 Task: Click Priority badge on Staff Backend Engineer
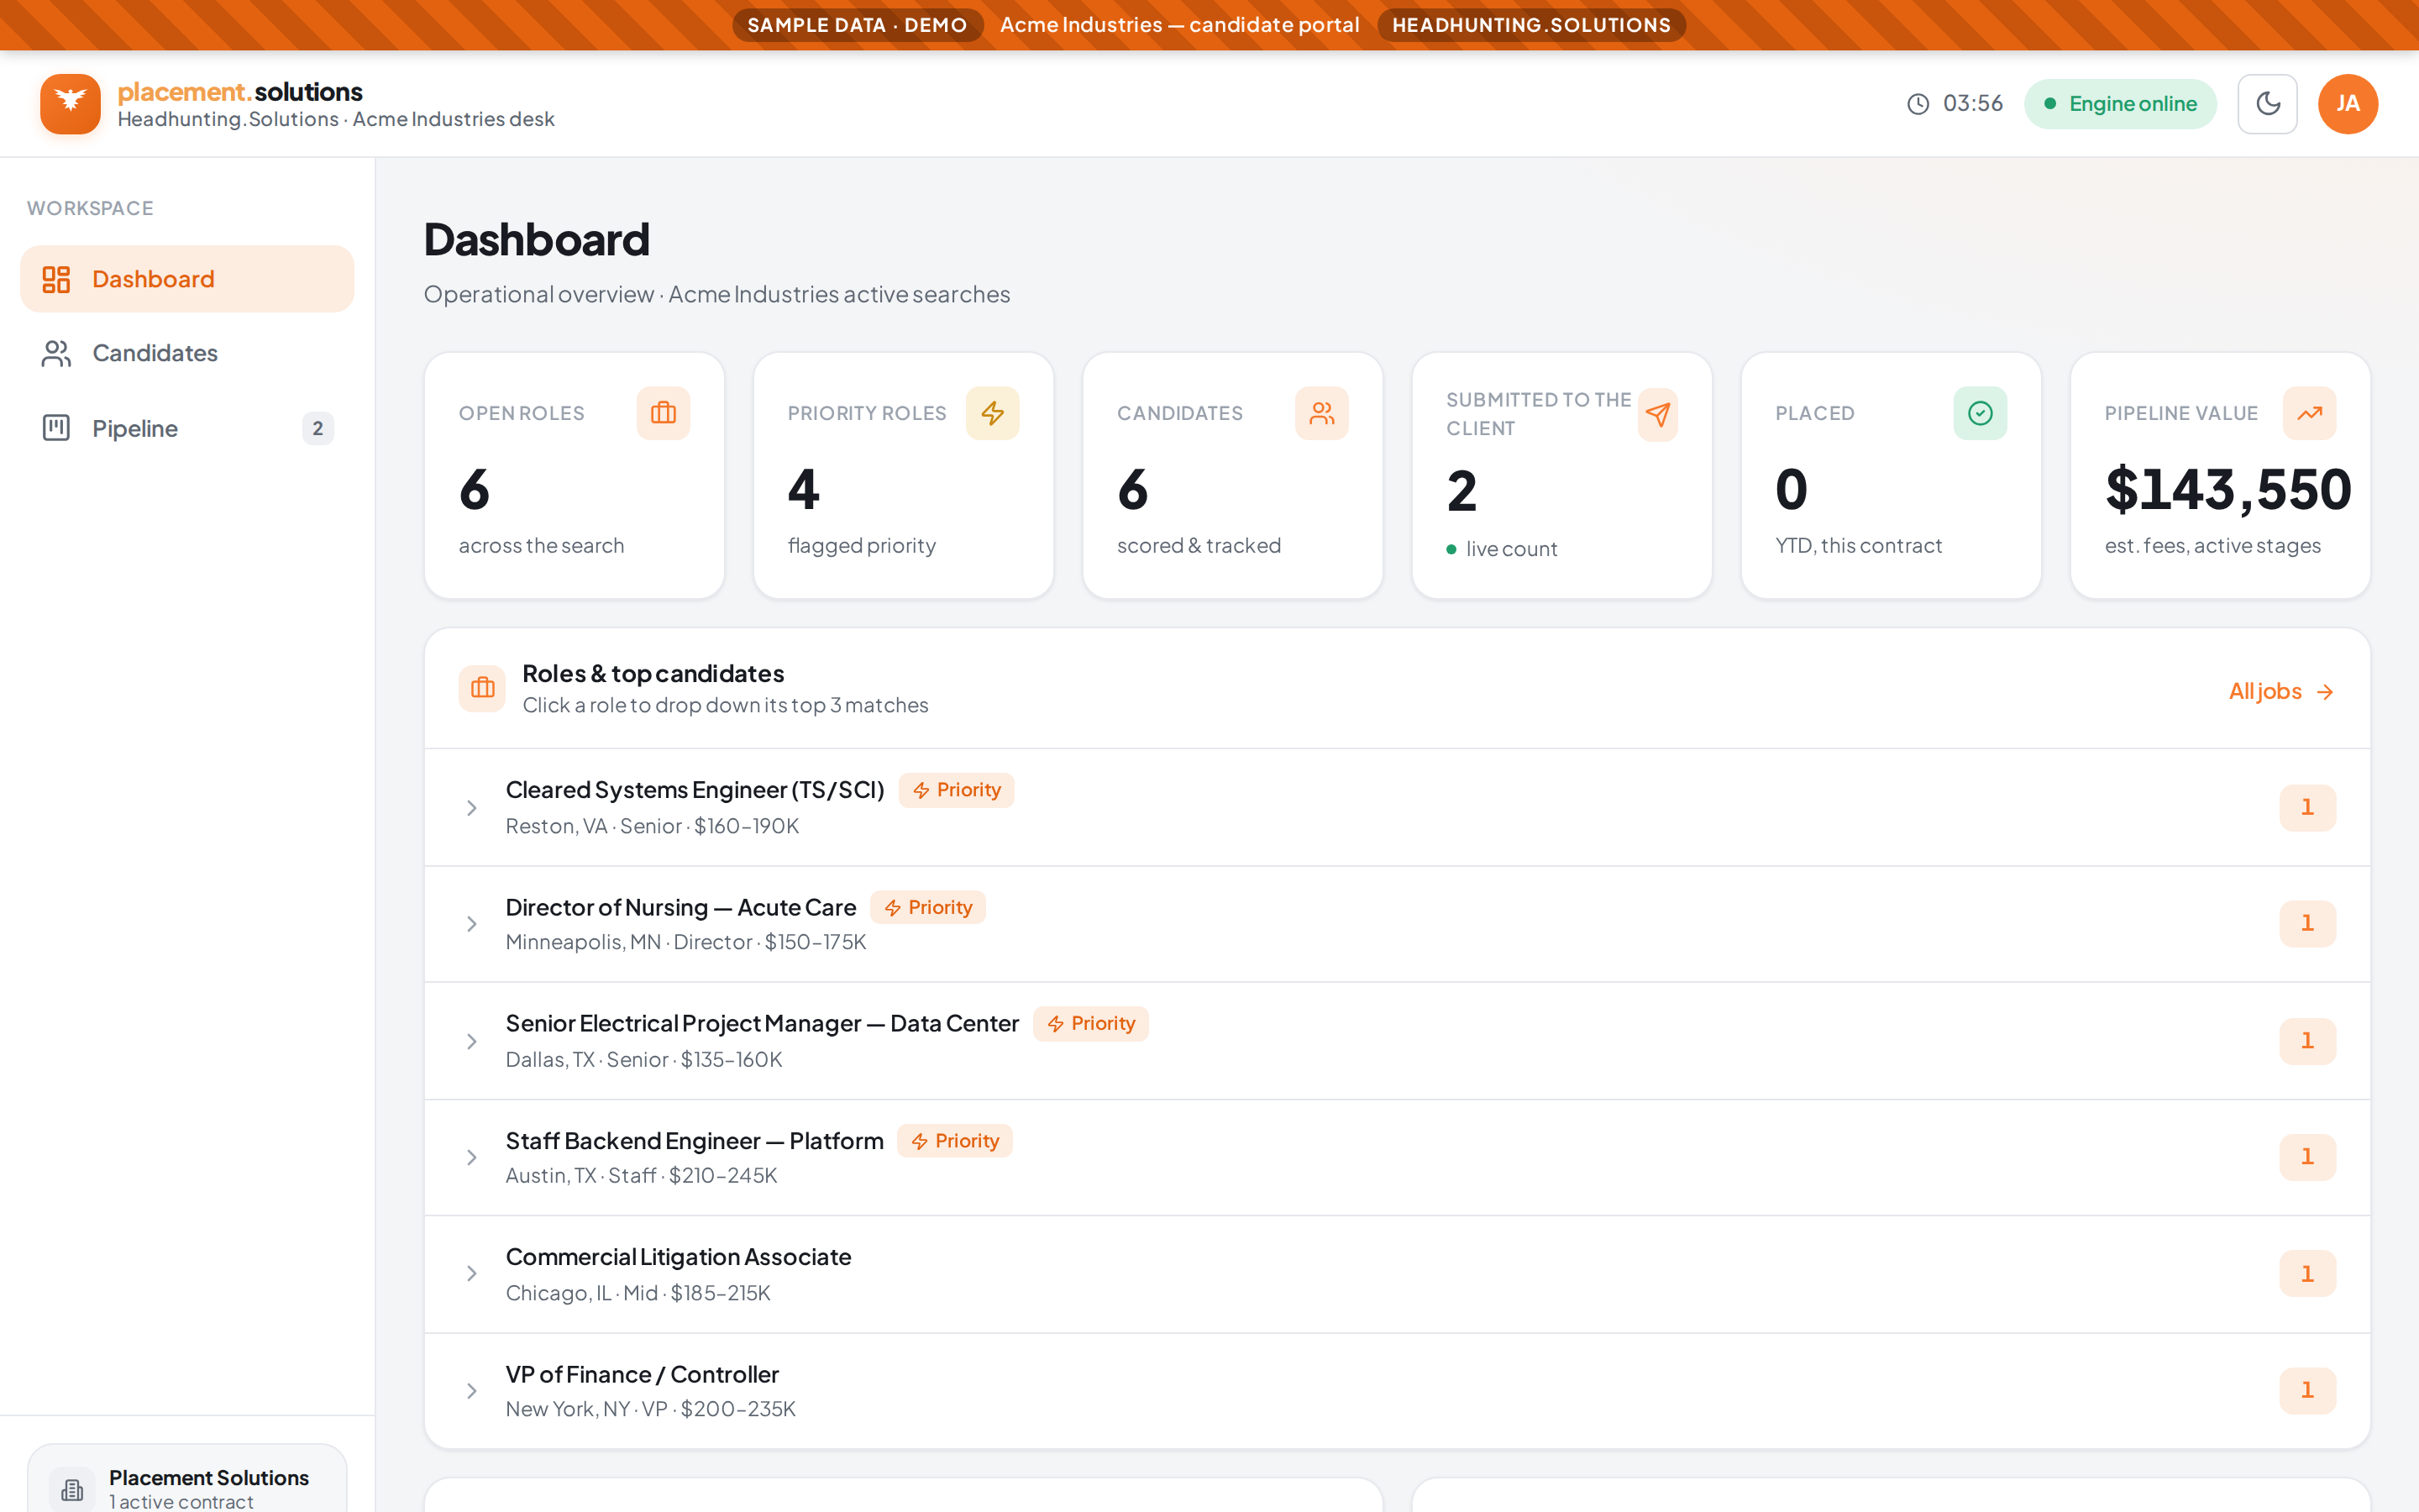click(x=955, y=1141)
